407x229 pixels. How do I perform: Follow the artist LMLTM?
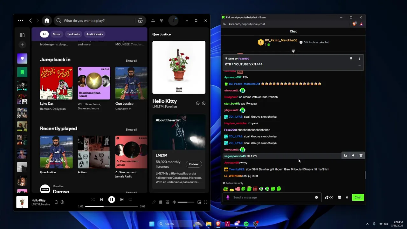[x=194, y=164]
